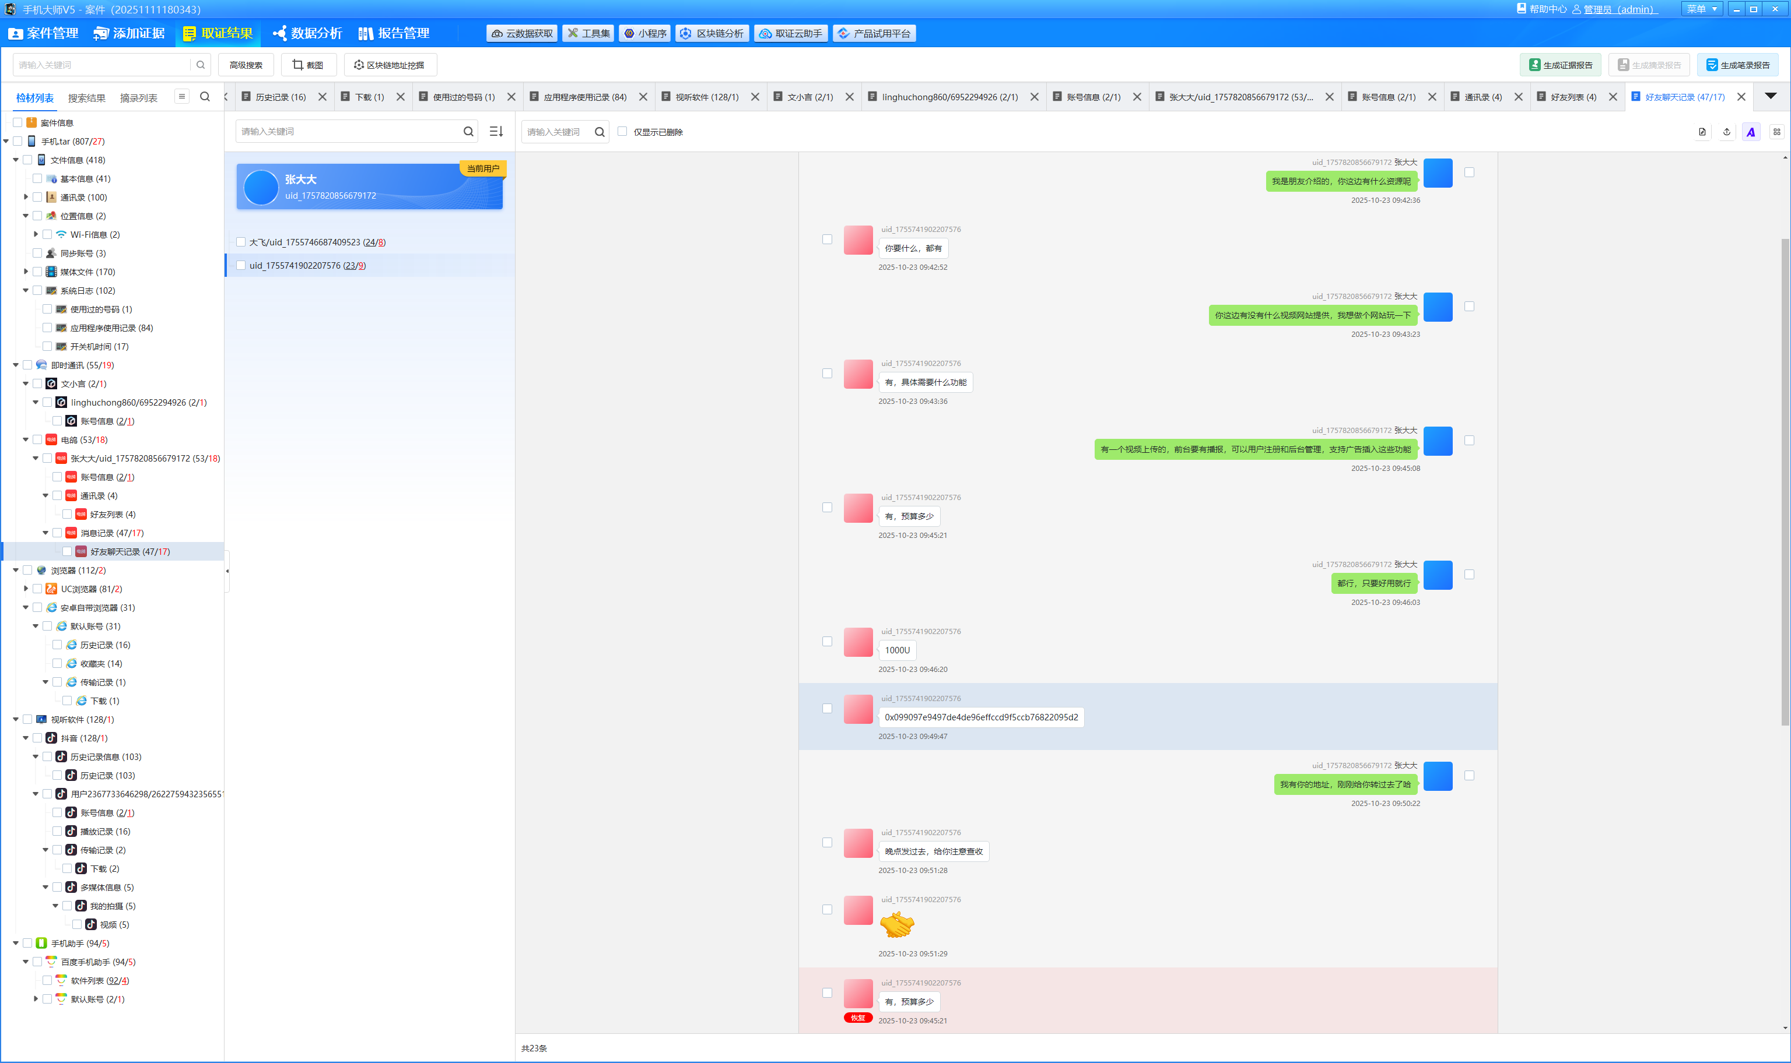Click the 高级搜索 button
Screen dimensions: 1791x1063
pyautogui.click(x=246, y=65)
